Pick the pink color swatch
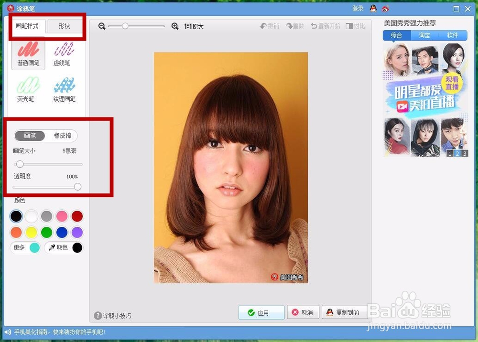Viewport: 478px width, 342px height. click(x=62, y=216)
